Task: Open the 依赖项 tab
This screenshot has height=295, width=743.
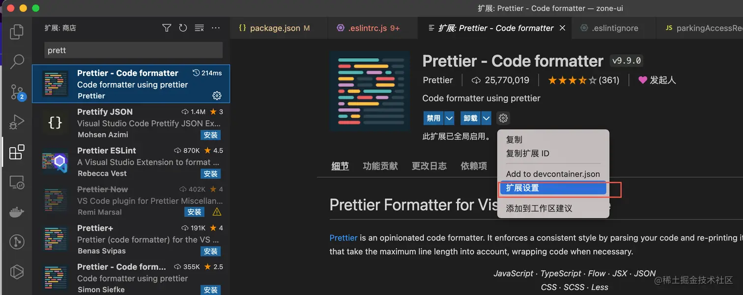Action: coord(474,166)
